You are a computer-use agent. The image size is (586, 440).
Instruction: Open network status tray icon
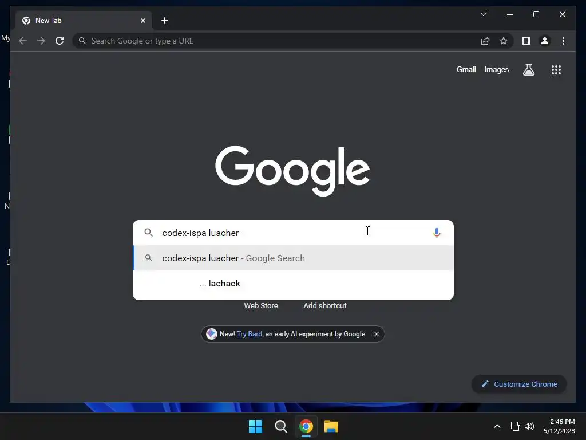click(516, 426)
